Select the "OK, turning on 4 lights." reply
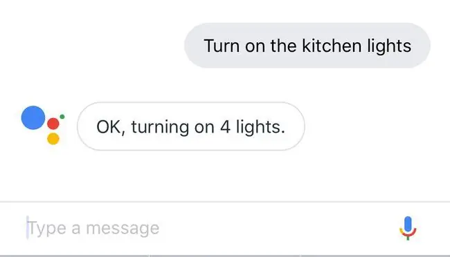This screenshot has height=257, width=450. (191, 126)
